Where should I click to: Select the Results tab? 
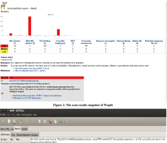17,129
